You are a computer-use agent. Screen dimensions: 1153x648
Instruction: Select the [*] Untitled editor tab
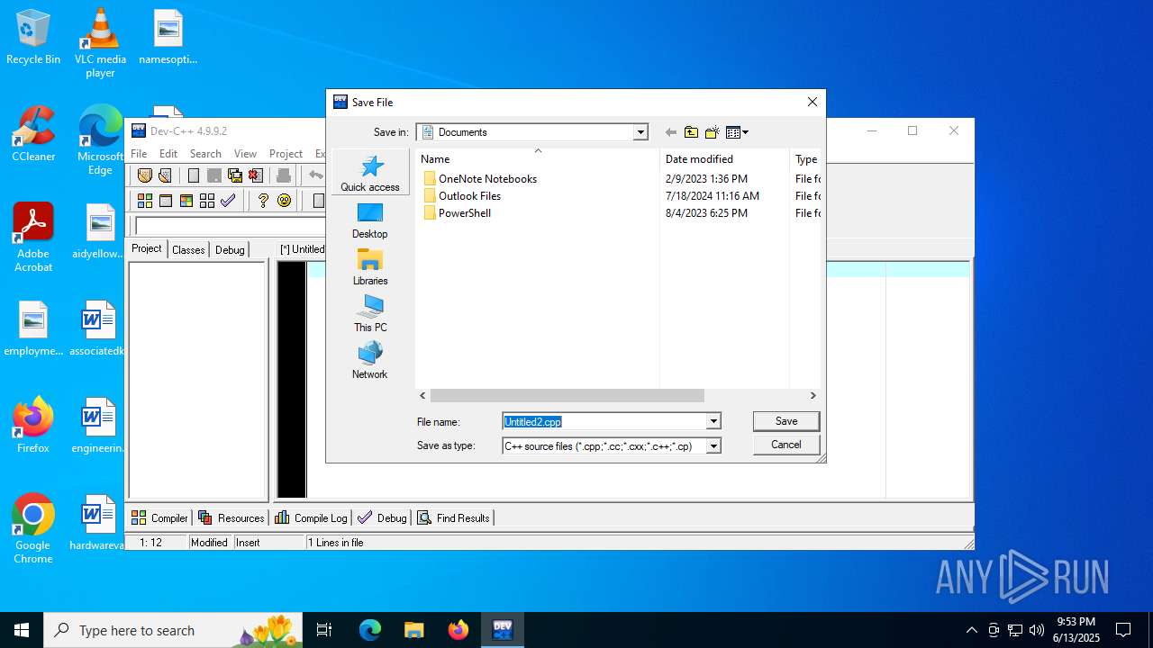(x=302, y=249)
